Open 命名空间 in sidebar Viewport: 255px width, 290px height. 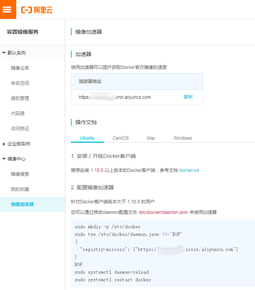[20, 83]
